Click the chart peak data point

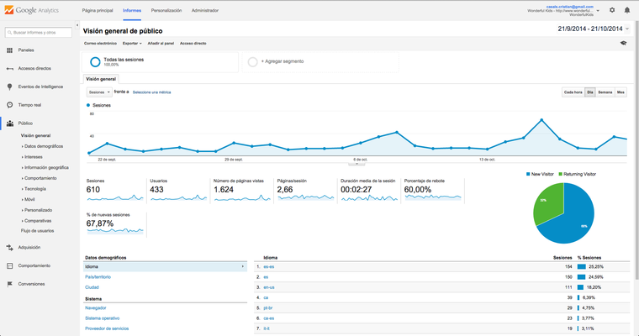541,120
